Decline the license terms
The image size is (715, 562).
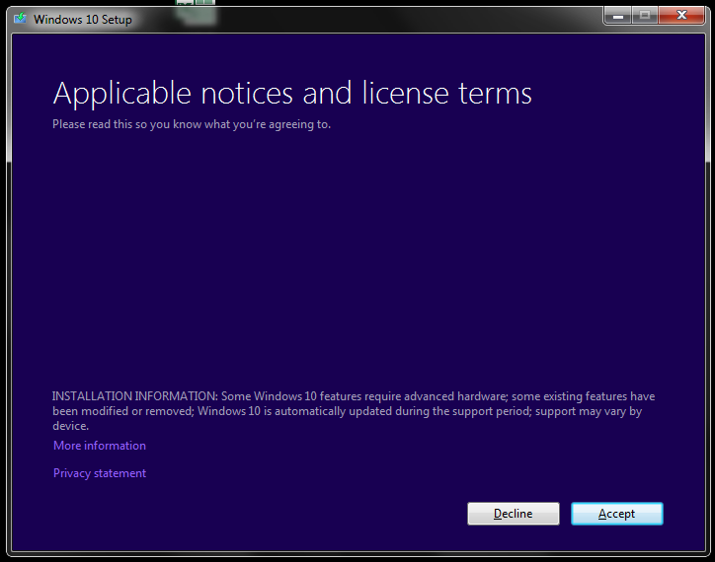pos(513,514)
